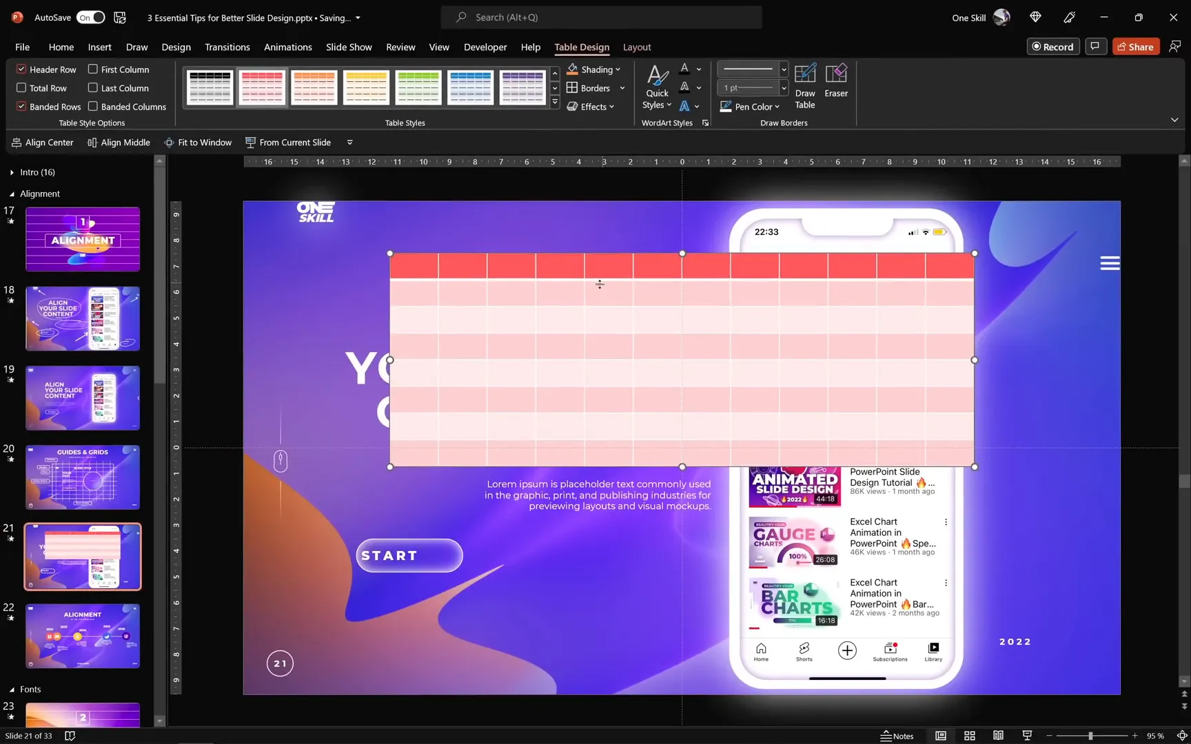The height and width of the screenshot is (744, 1191).
Task: Click the Align Center command
Action: pos(43,142)
